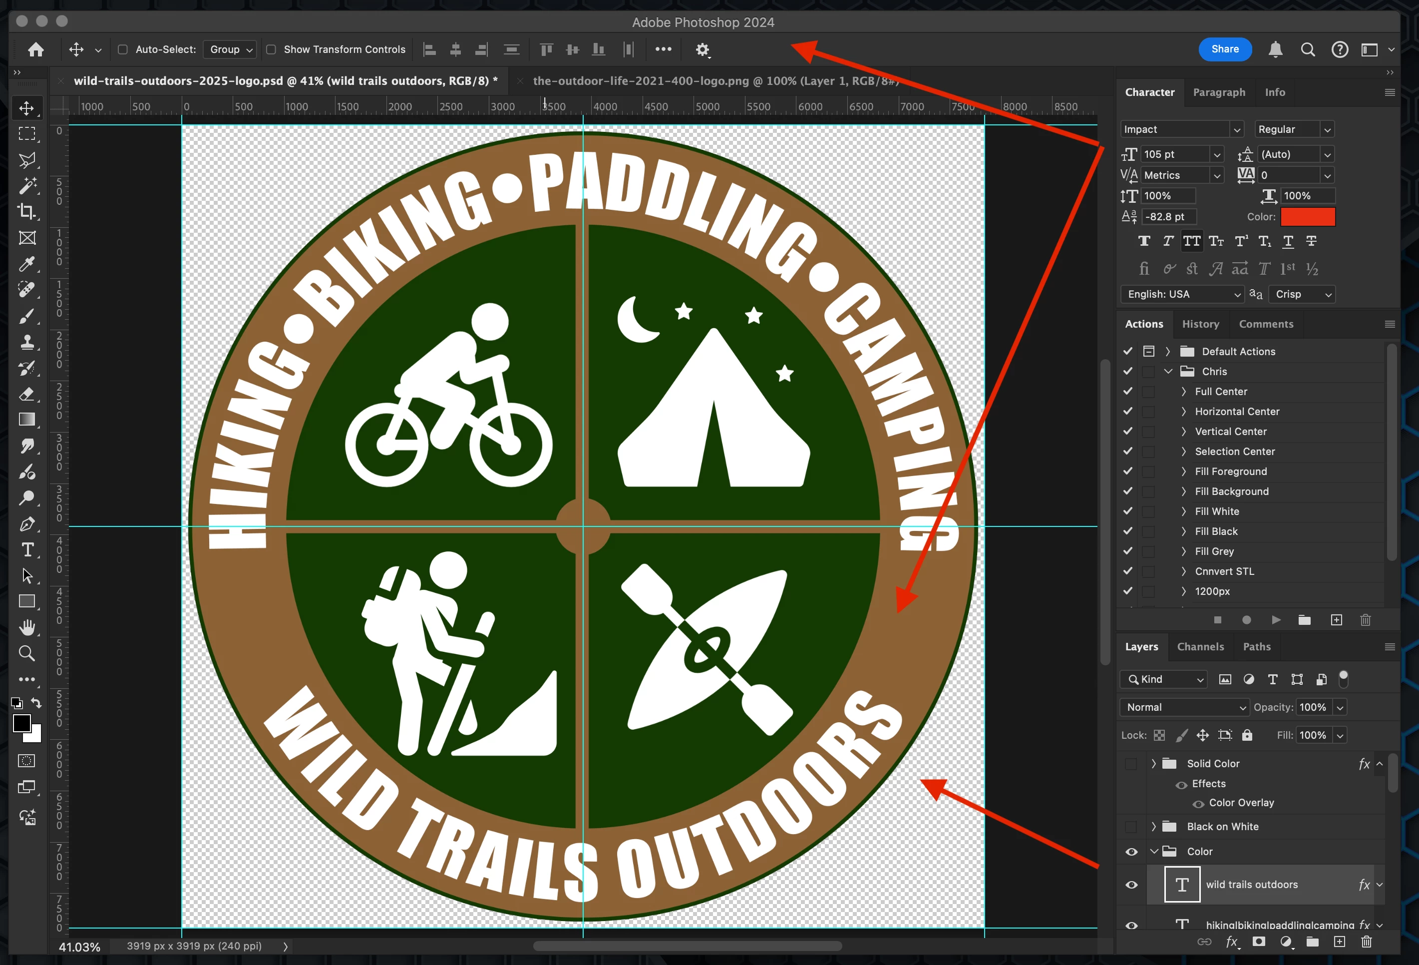Switch to the Channels tab
Screen dimensions: 1419x965
1200,646
